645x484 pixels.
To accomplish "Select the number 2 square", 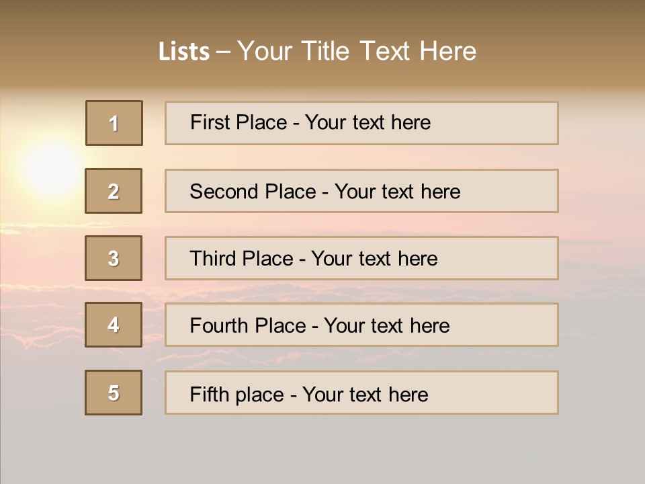I will [x=114, y=191].
